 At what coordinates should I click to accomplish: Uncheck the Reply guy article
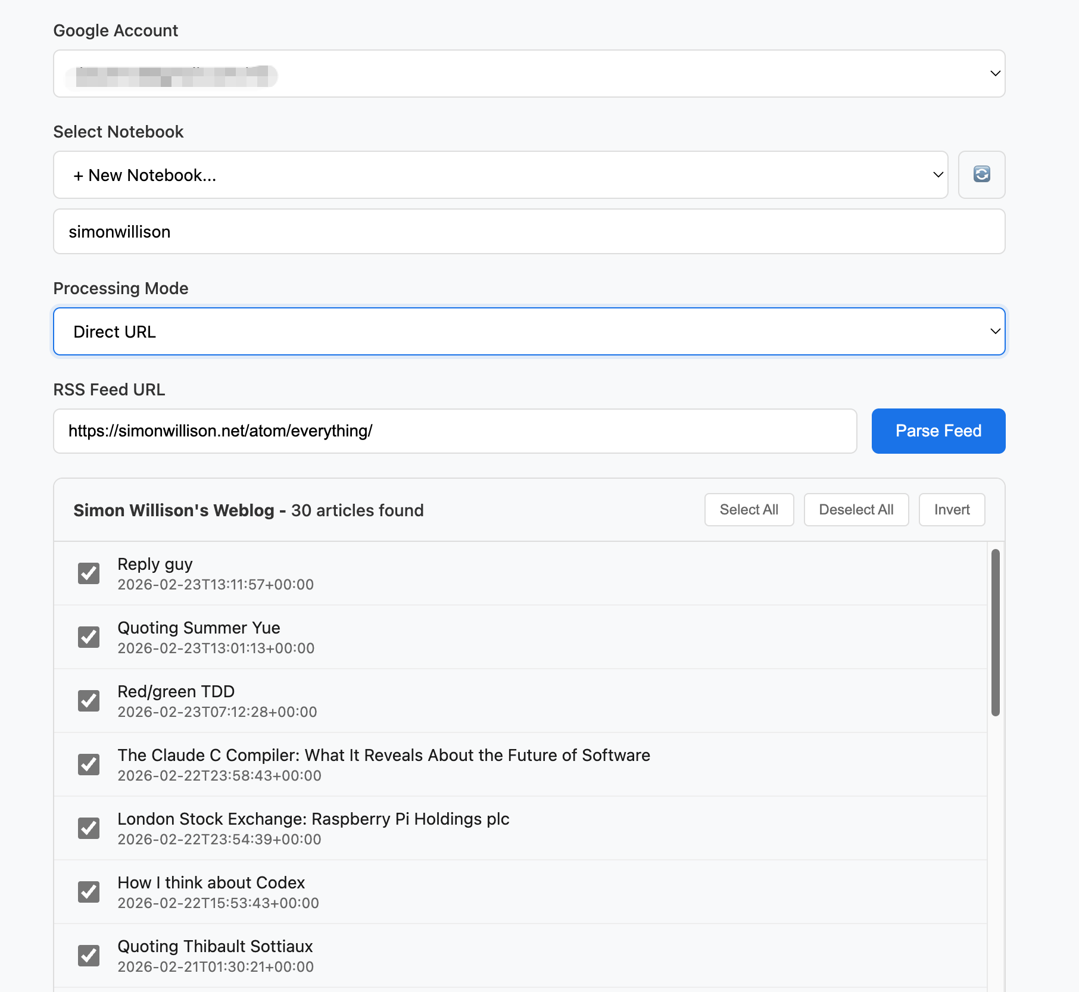pos(89,573)
